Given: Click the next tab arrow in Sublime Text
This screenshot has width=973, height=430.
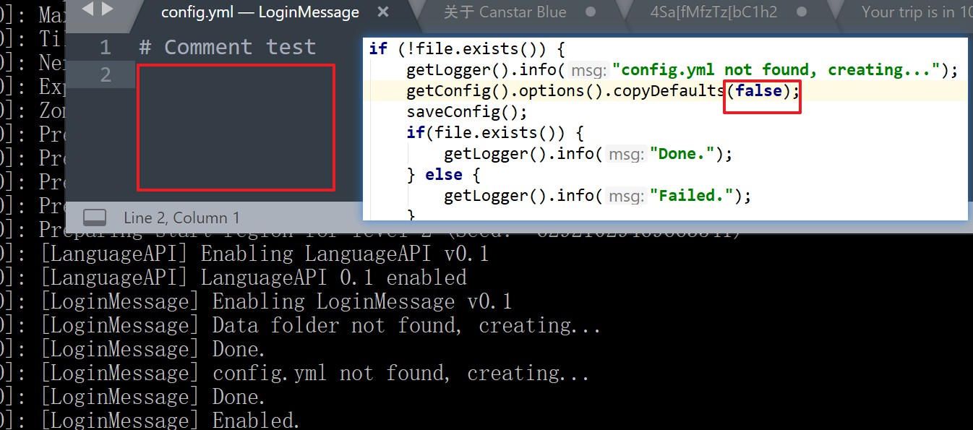Looking at the screenshot, I should click(108, 9).
